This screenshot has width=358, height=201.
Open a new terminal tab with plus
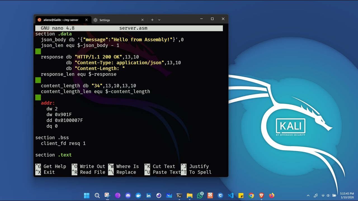(x=152, y=20)
